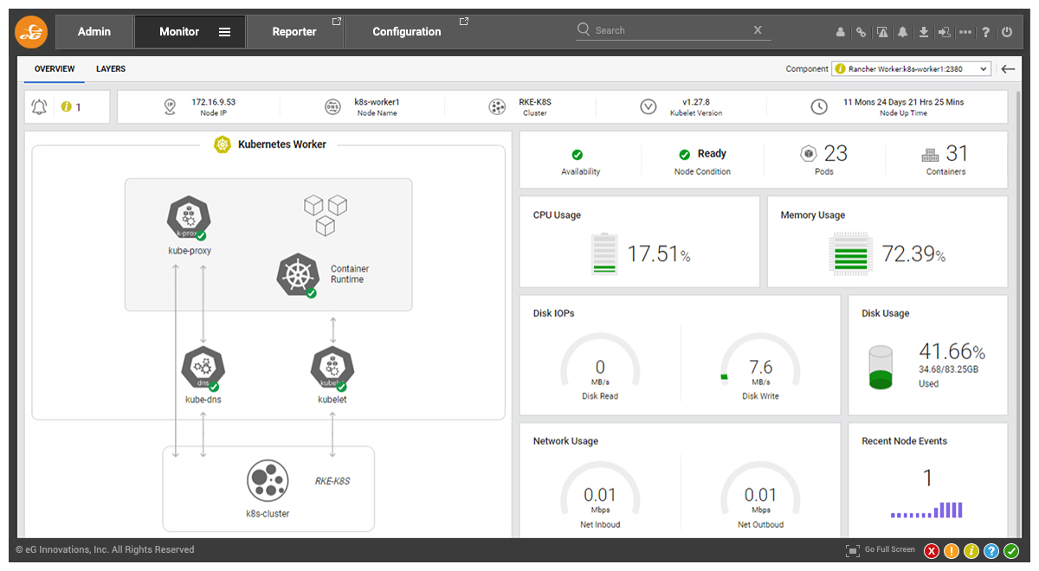The width and height of the screenshot is (1039, 571).
Task: Click the kube-dns hexagon icon
Action: point(203,369)
